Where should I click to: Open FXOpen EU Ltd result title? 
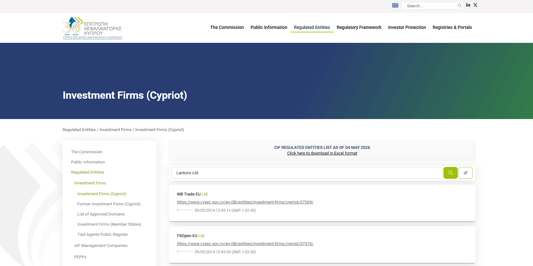190,236
